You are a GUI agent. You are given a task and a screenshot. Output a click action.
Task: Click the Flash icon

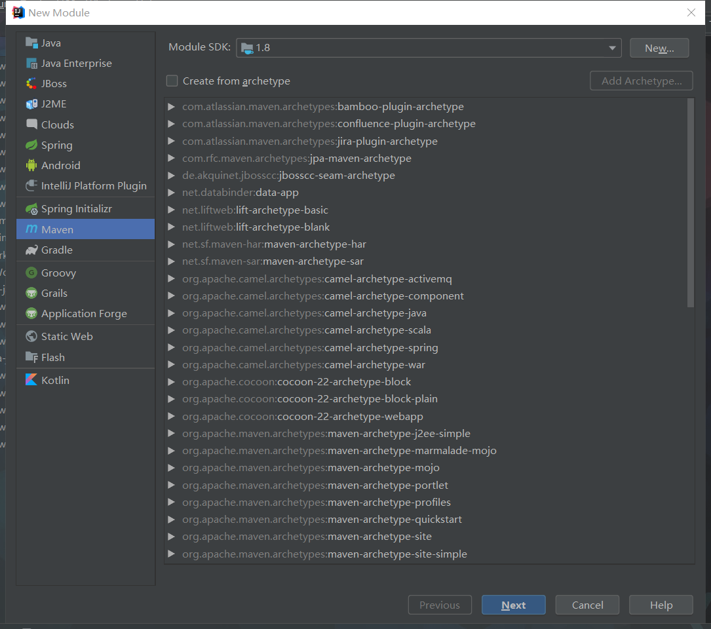coord(31,357)
